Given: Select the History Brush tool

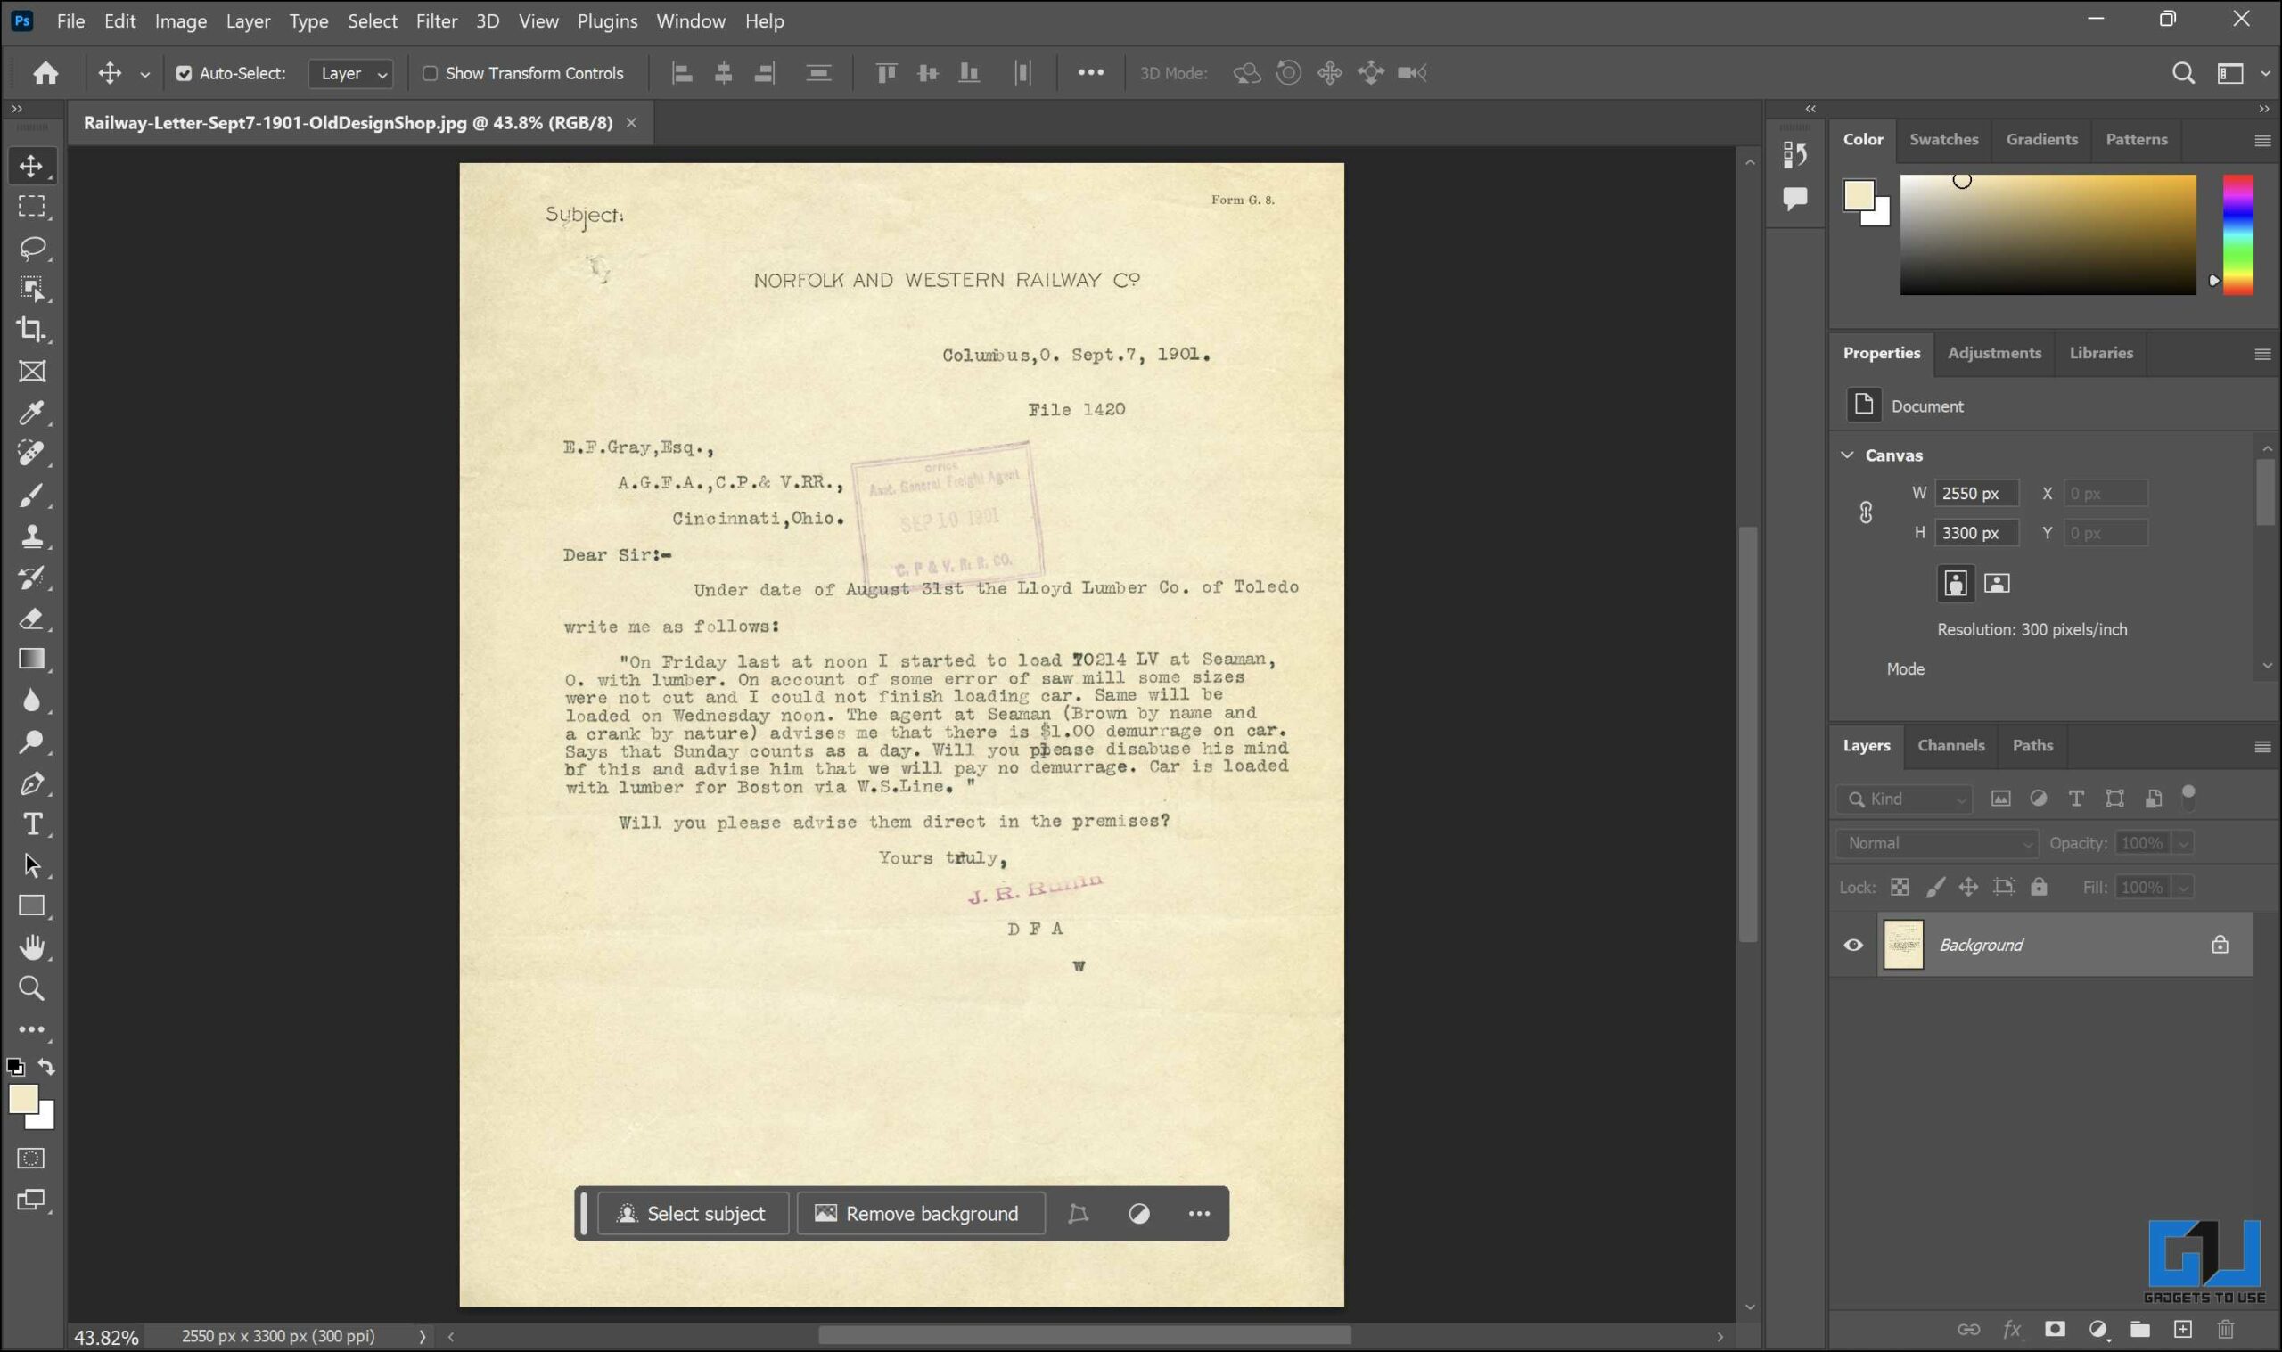Looking at the screenshot, I should pos(32,578).
